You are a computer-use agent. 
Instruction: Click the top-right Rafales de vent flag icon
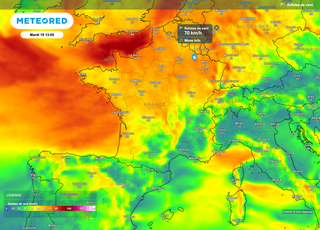282,4
